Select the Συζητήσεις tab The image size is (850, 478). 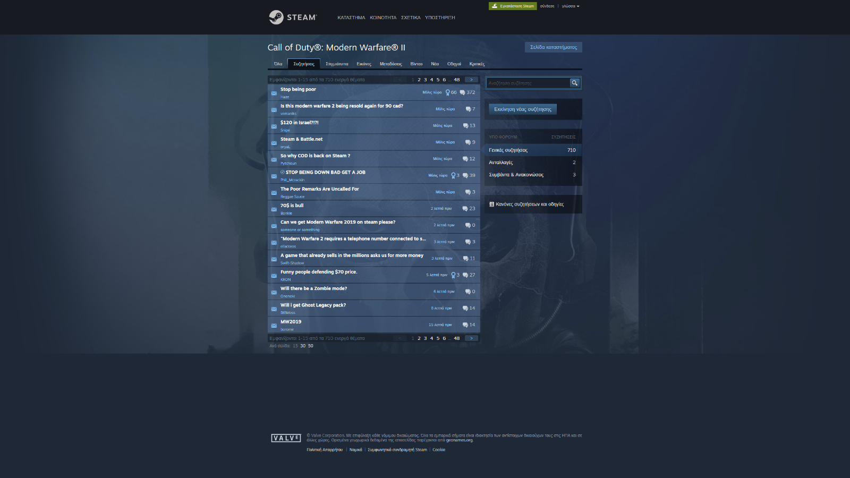[304, 64]
